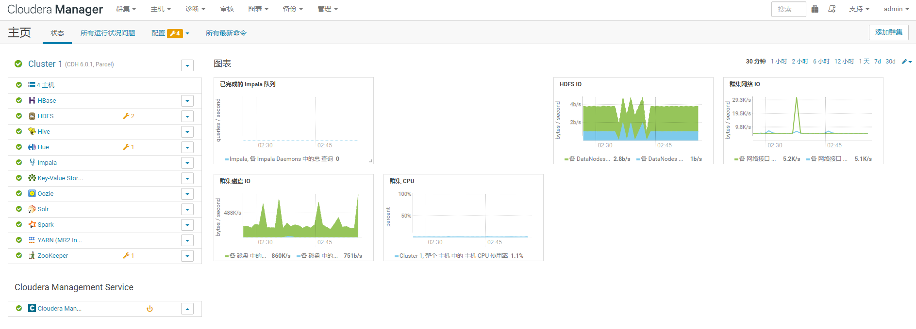Switch to 所有最新命令 tab
Screen dimensions: 916x329
226,33
